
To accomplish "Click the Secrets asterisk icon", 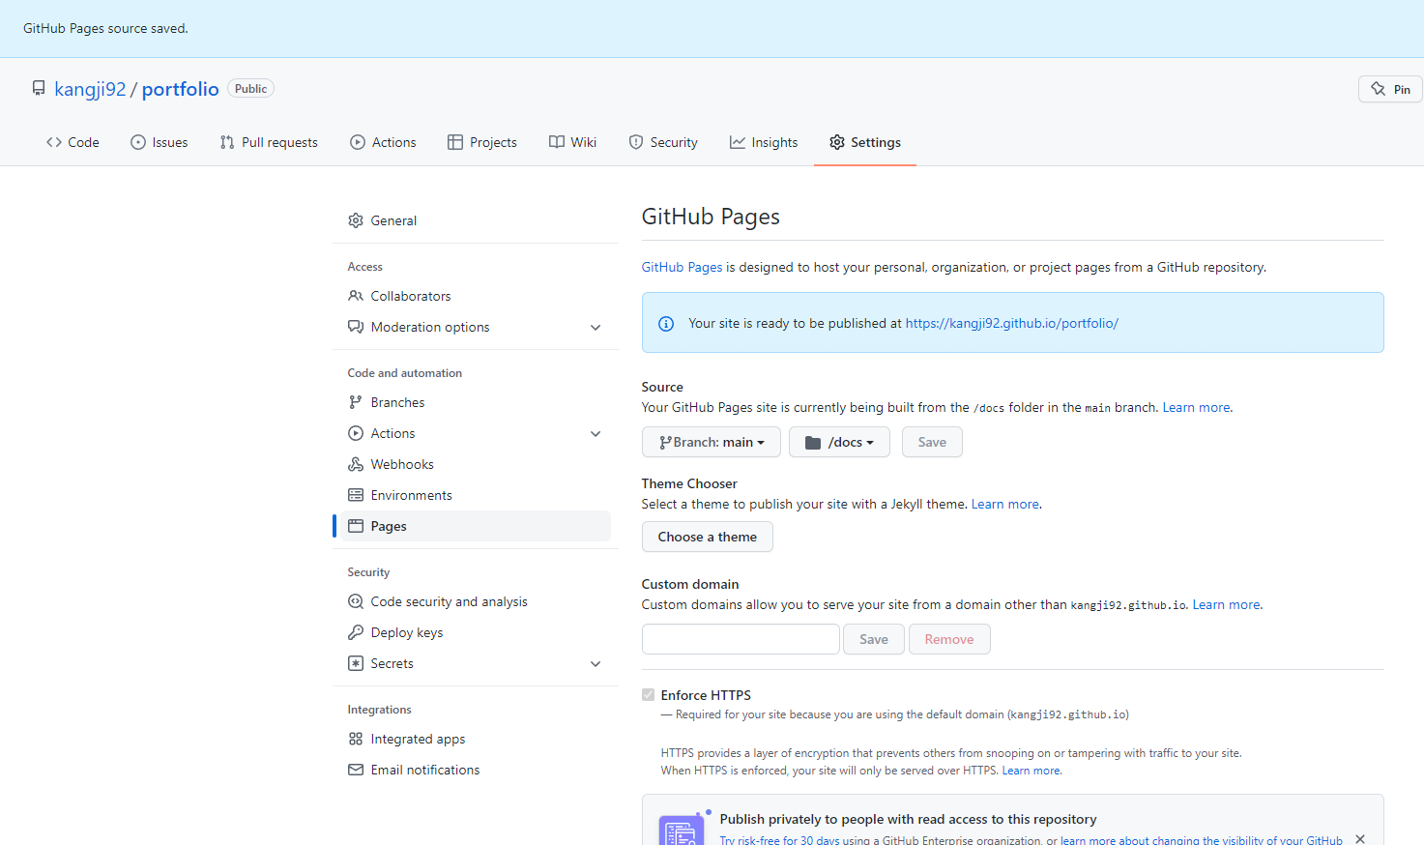I will (356, 663).
